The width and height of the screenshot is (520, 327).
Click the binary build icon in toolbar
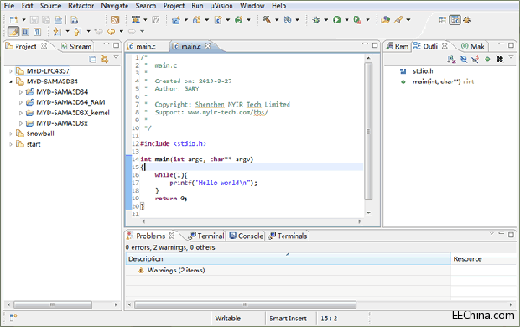click(75, 20)
